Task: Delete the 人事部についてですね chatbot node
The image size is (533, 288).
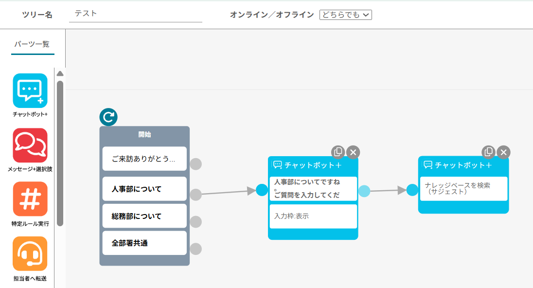Action: pos(353,152)
